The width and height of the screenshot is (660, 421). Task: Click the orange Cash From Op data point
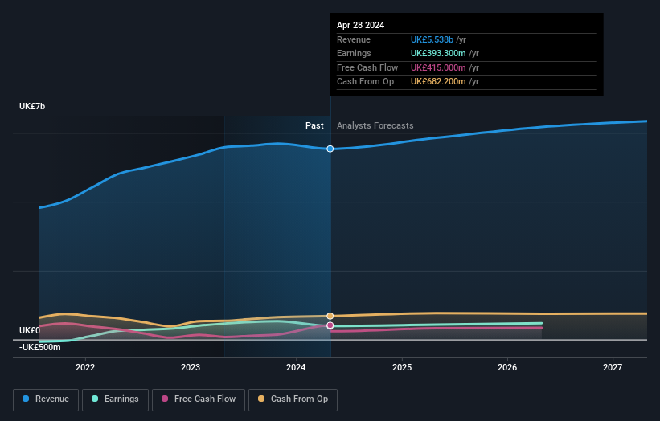click(330, 316)
